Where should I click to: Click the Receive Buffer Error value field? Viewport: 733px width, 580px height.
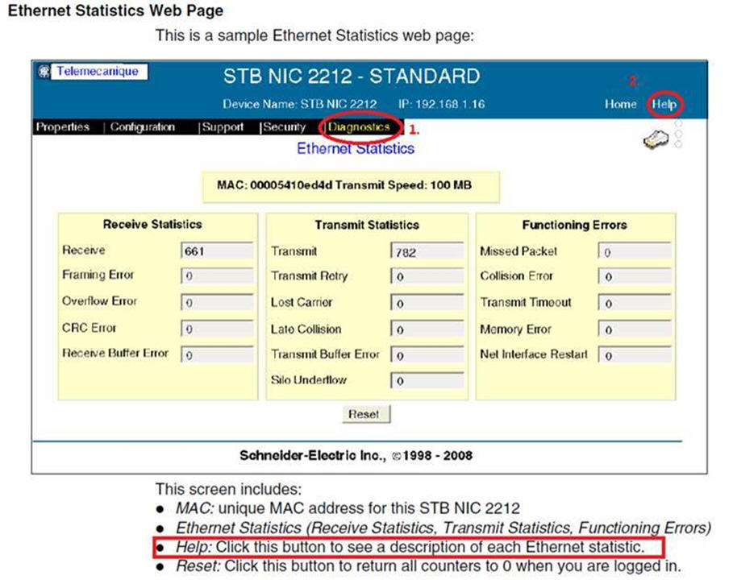218,354
